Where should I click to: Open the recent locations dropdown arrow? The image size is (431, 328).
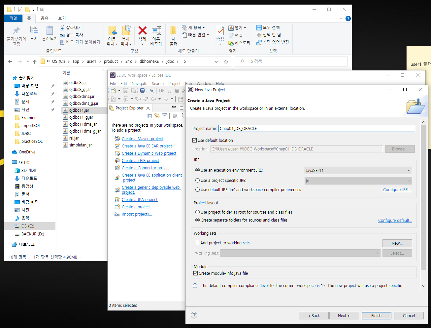[x=28, y=61]
